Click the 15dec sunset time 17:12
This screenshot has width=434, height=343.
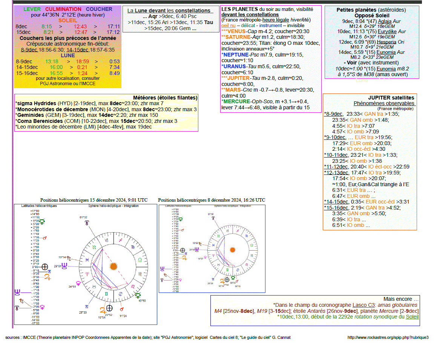click(x=113, y=32)
